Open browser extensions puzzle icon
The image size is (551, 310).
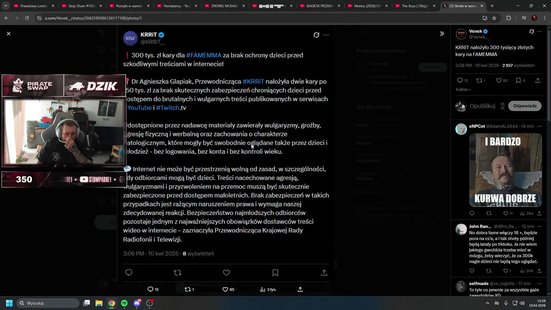[x=508, y=18]
